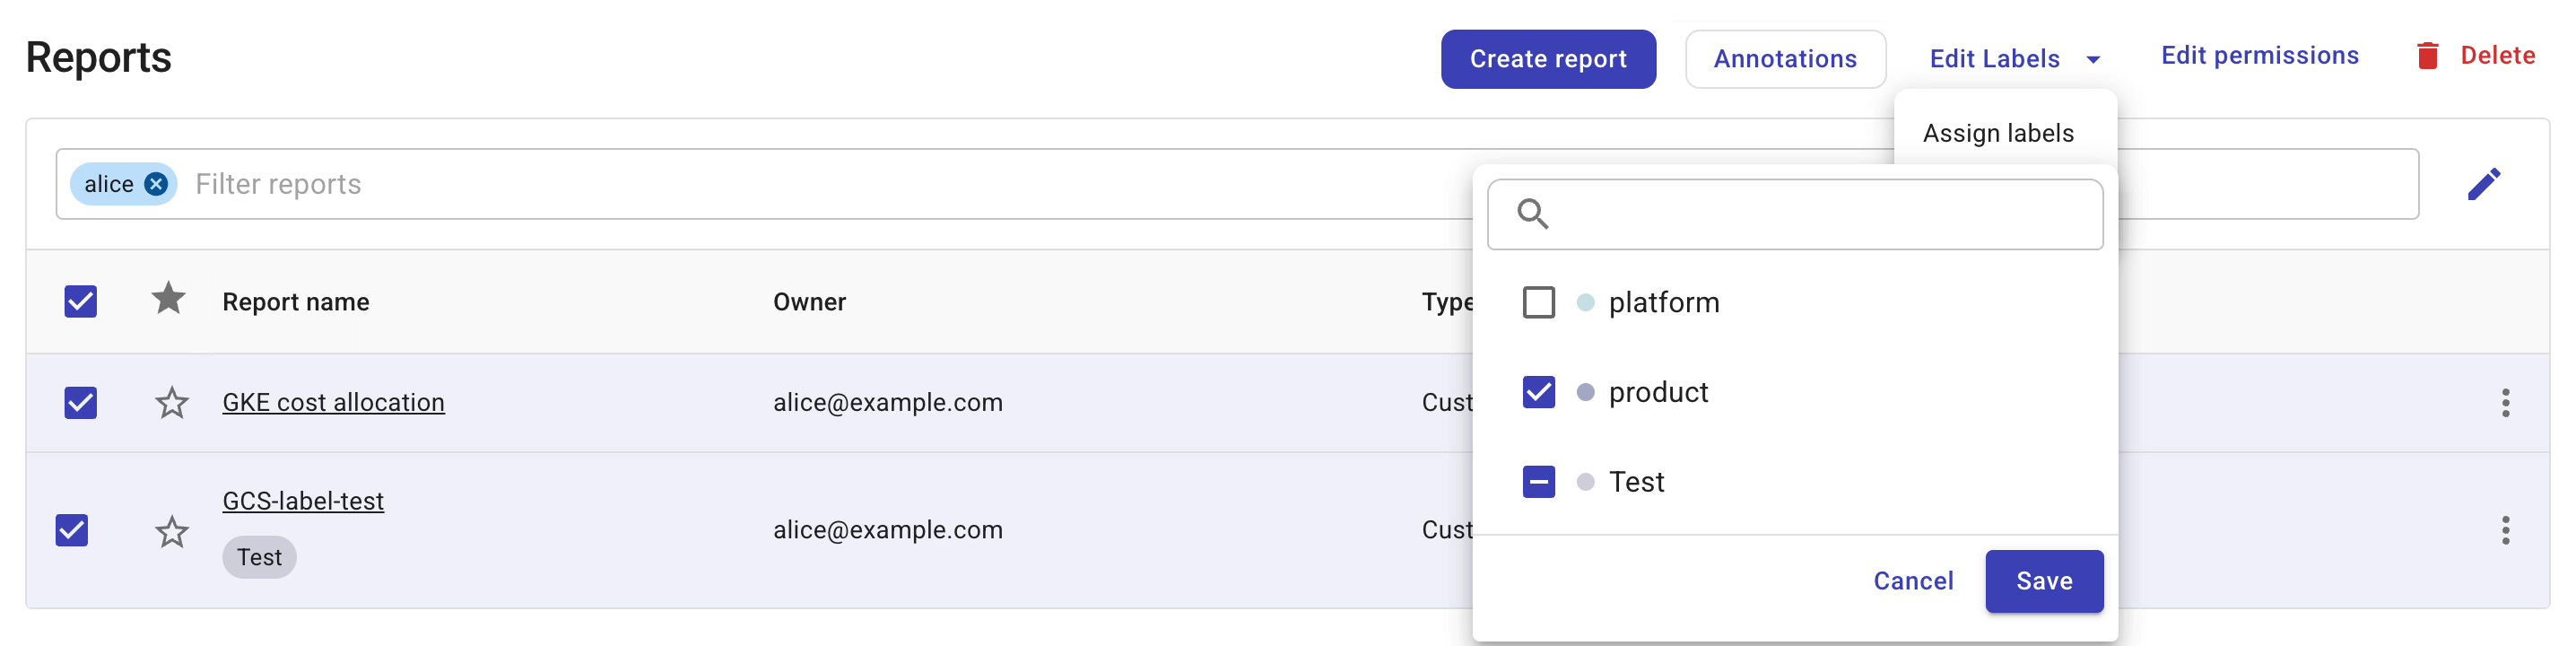Click the Test label chip under GCS-label-test
Viewport: 2576px width, 646px height.
(259, 557)
